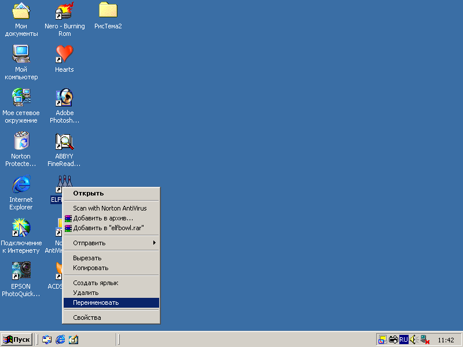
Task: Choose Удалить in the context menu
Action: (x=111, y=293)
